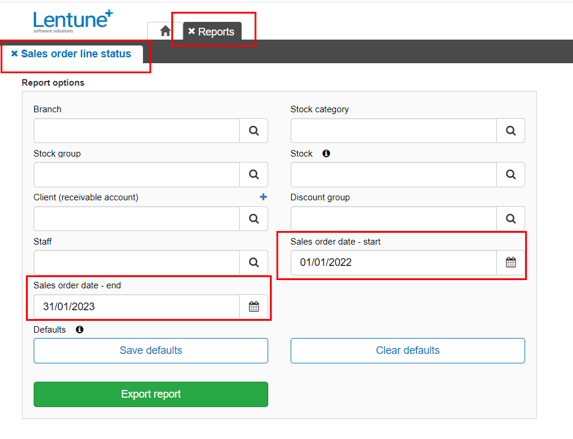Focus the Stock group input field
573x439 pixels.
tap(136, 174)
